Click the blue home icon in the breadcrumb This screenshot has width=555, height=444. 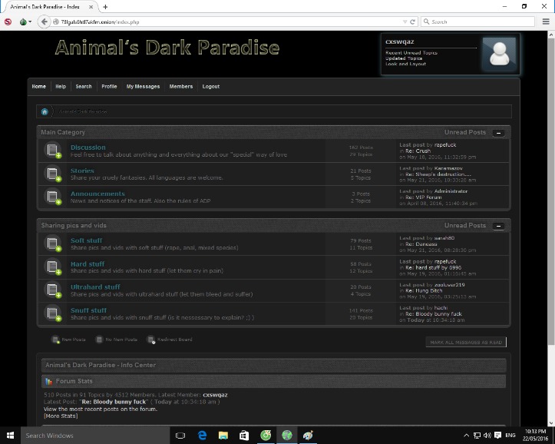(45, 112)
